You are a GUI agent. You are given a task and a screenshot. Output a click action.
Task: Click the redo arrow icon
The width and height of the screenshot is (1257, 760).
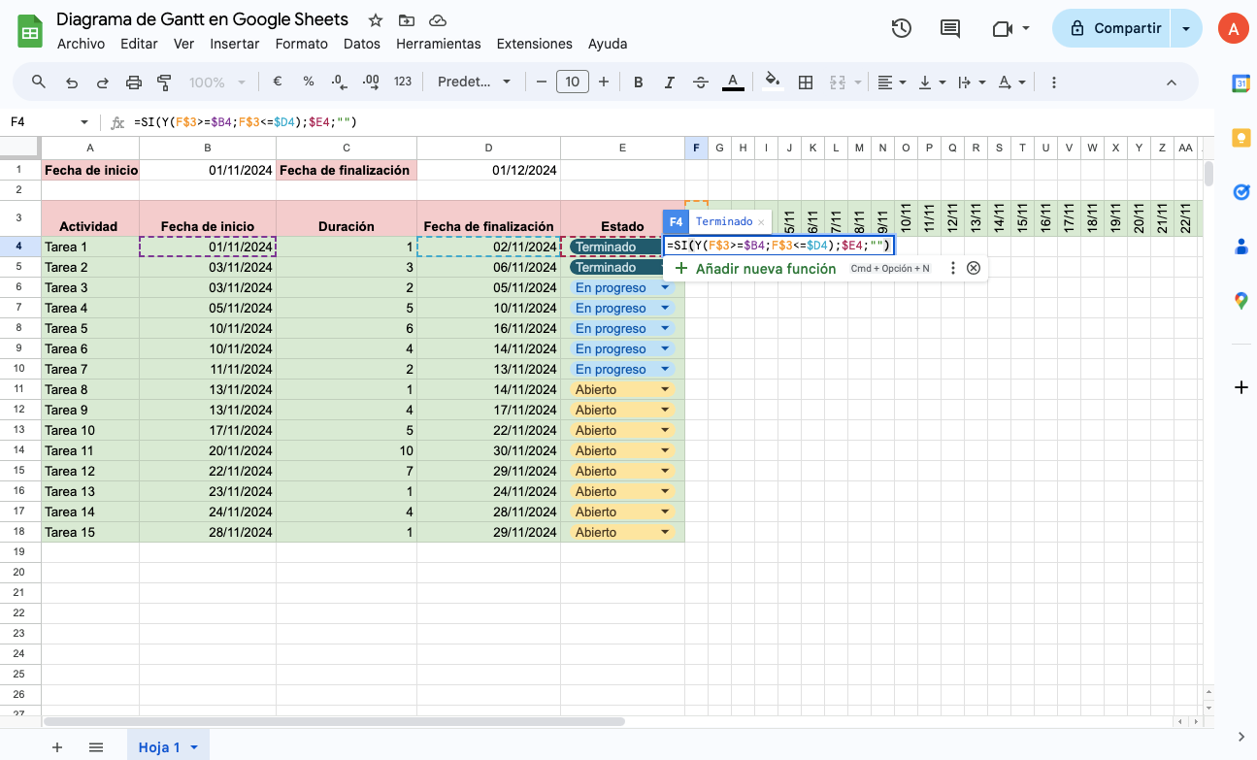click(102, 83)
